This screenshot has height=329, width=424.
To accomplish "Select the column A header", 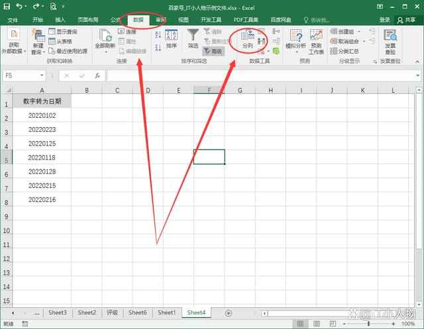I will [x=42, y=90].
